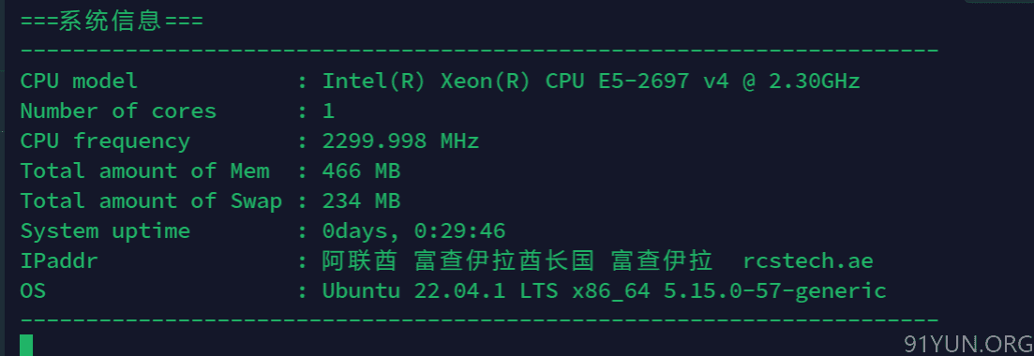Click the bottom dashed separator line
This screenshot has width=1034, height=356.
479,320
